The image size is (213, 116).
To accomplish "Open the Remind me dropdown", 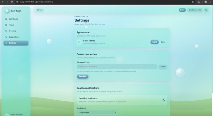I will click(x=96, y=113).
